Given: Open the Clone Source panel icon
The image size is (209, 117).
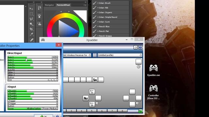Looking at the screenshot, I should point(39,24).
